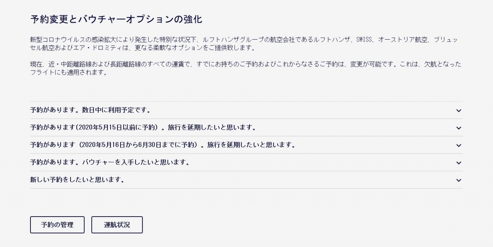Click chevron beside バウチャーを入手したい row

coord(458,163)
